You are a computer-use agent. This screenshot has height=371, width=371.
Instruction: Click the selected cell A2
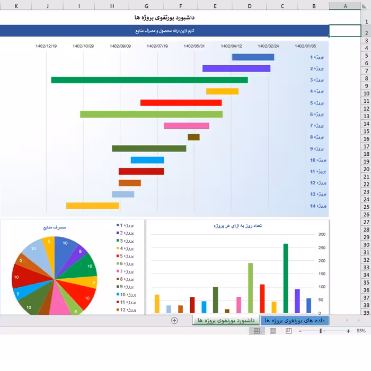coord(345,30)
